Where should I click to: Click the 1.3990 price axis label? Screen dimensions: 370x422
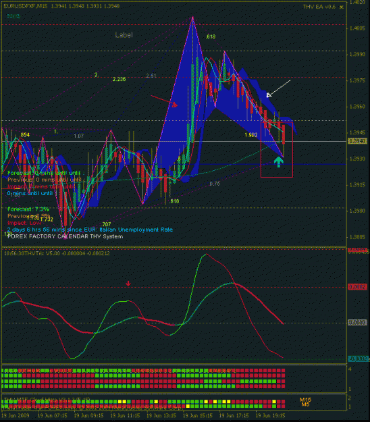point(357,55)
